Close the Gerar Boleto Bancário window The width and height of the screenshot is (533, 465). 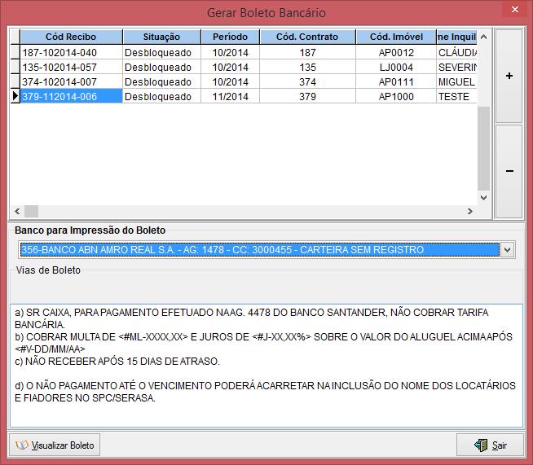513,11
